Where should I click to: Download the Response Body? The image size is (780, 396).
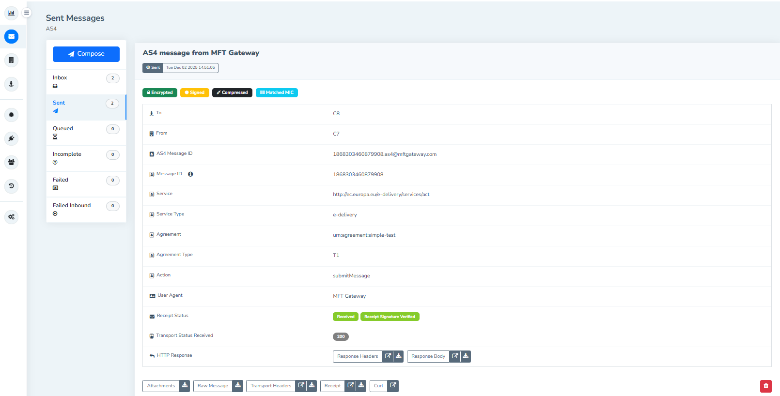click(466, 356)
